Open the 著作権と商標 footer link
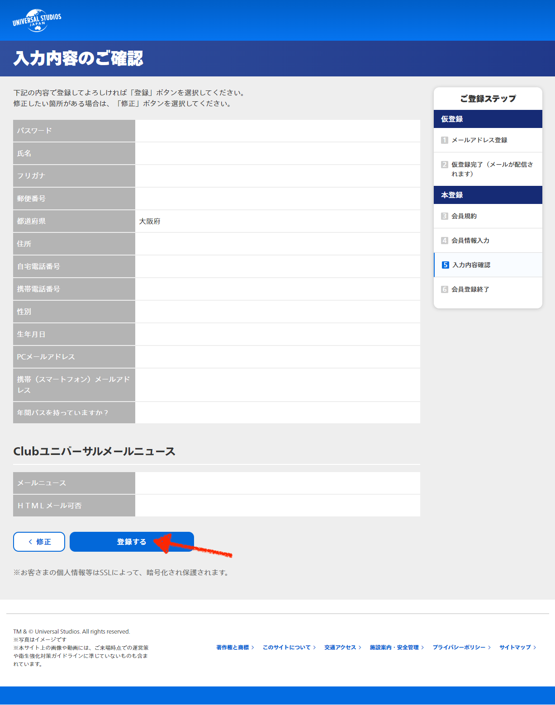555x705 pixels. pyautogui.click(x=235, y=648)
